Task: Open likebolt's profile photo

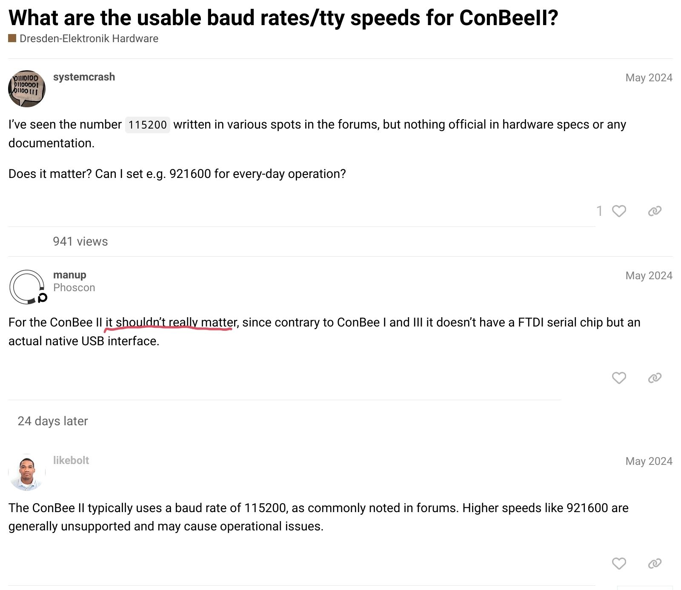Action: [27, 472]
